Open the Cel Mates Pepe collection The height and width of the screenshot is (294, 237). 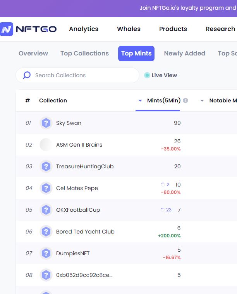coord(77,188)
